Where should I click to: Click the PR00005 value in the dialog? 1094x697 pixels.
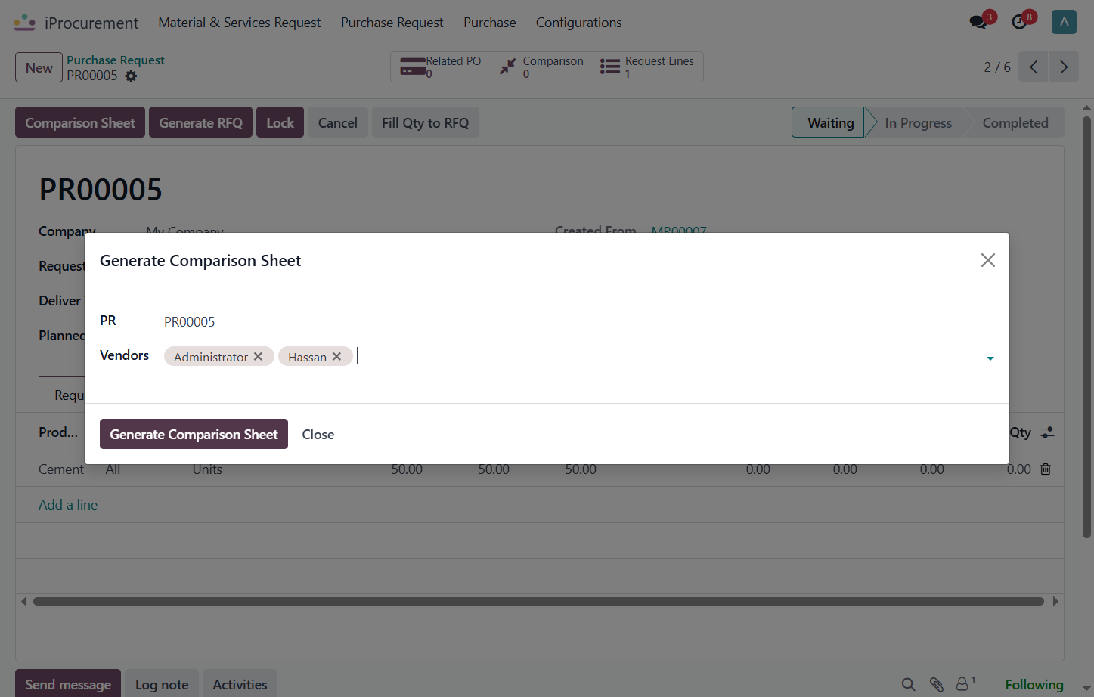point(189,322)
